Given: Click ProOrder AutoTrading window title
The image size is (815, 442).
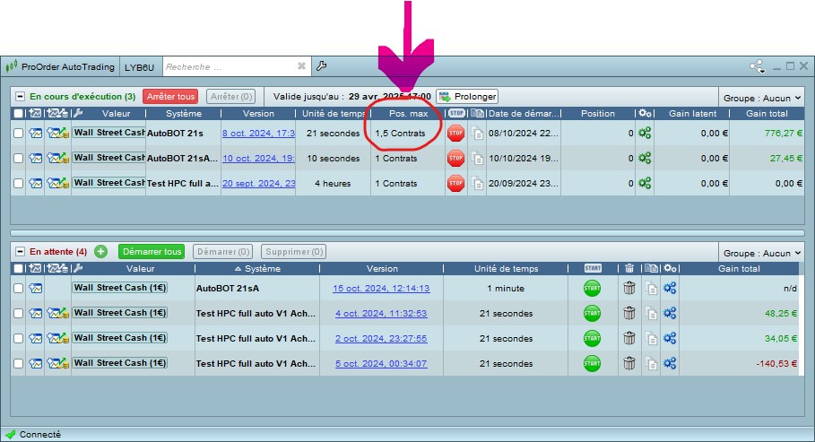Looking at the screenshot, I should click(x=67, y=66).
